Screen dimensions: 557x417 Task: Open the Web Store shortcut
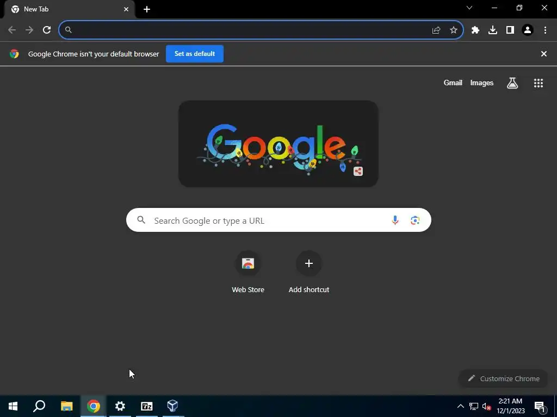coord(248,273)
